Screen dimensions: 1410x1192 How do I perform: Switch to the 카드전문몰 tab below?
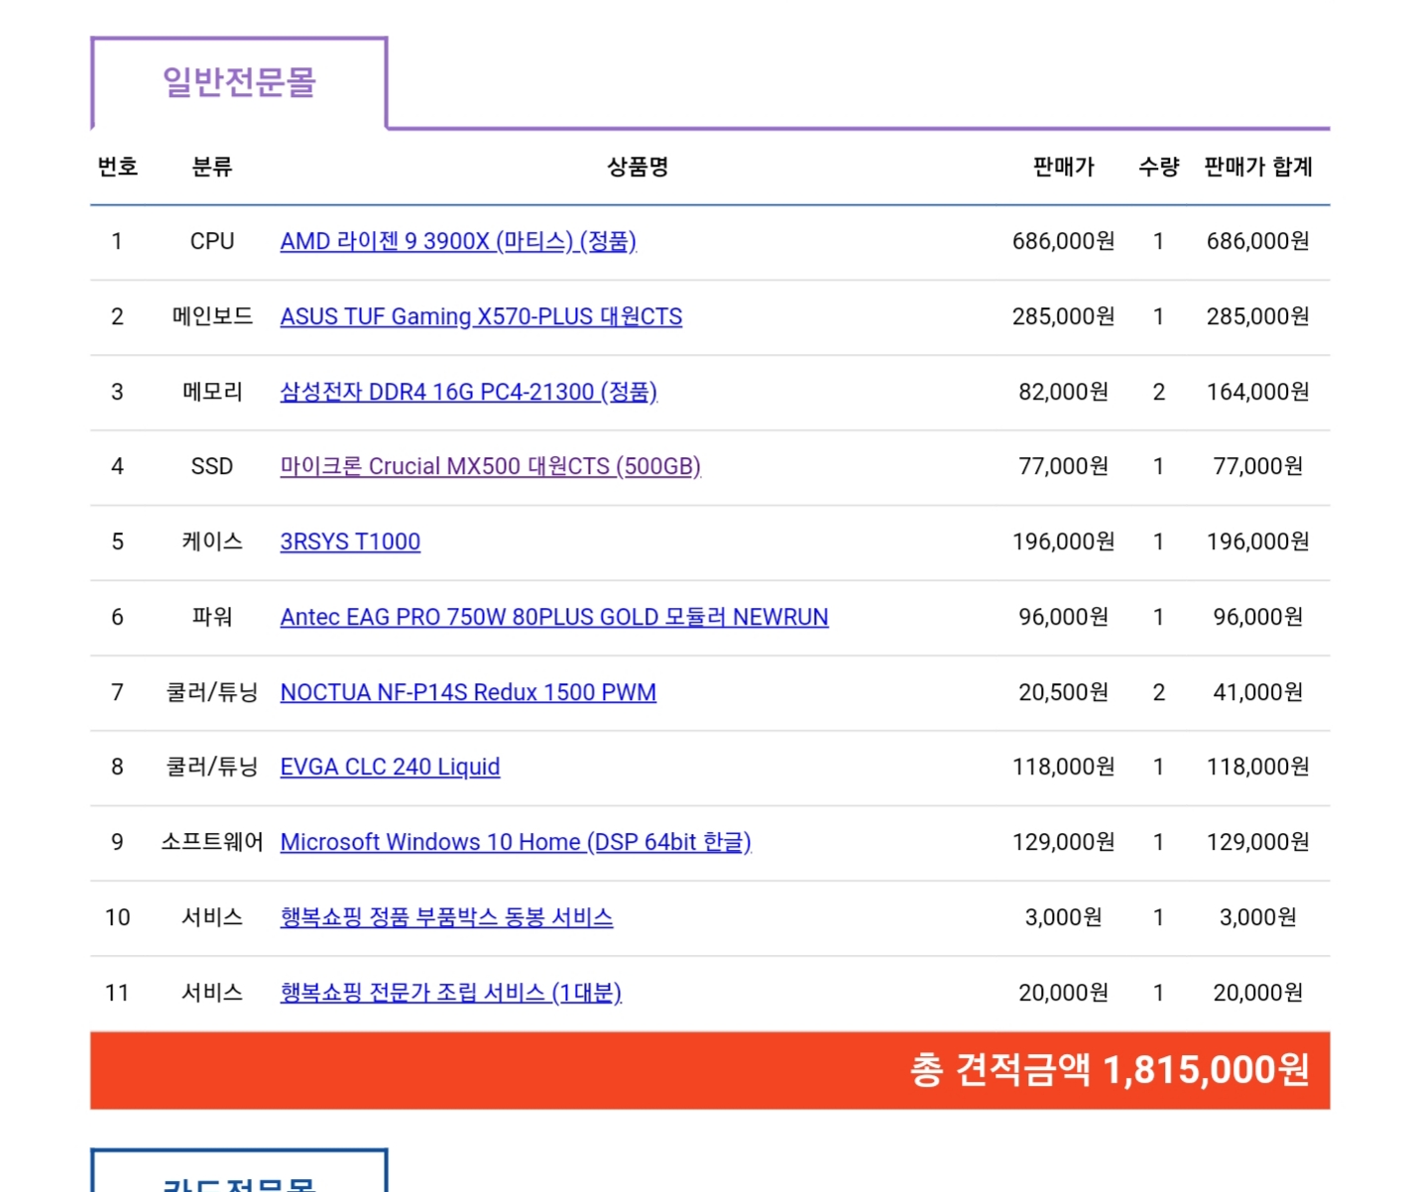pyautogui.click(x=239, y=1177)
